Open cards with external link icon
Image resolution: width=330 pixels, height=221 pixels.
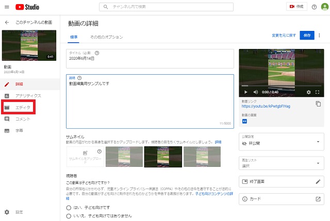click(318, 199)
